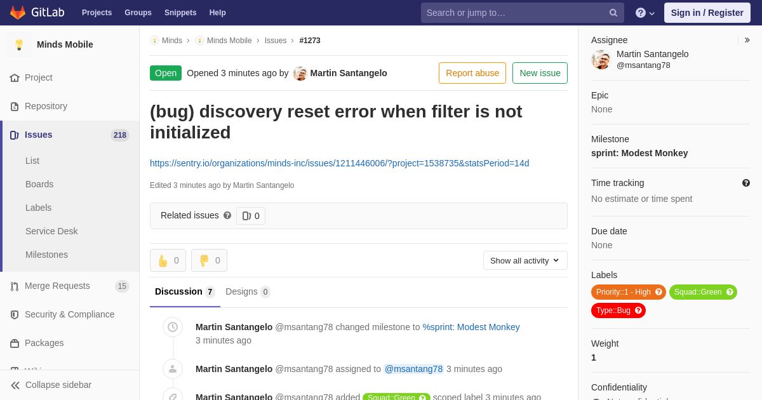762x400 pixels.
Task: Collapse the right sidebar with chevrons
Action: [747, 40]
